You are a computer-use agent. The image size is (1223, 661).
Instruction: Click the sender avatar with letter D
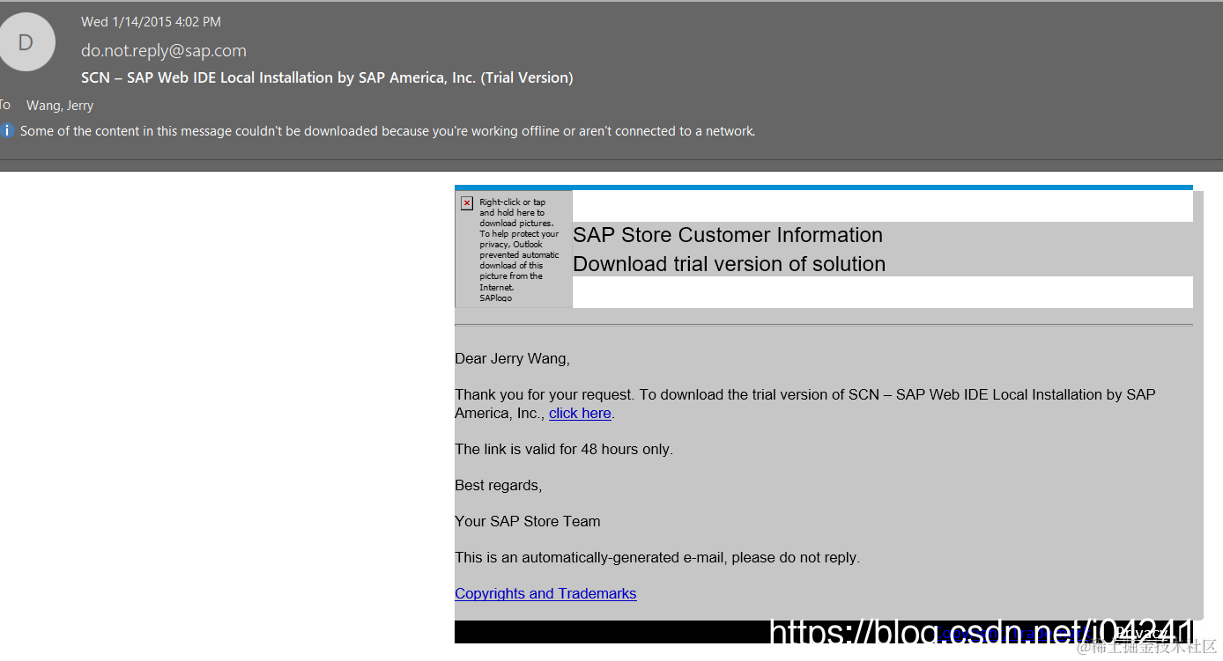tap(25, 42)
